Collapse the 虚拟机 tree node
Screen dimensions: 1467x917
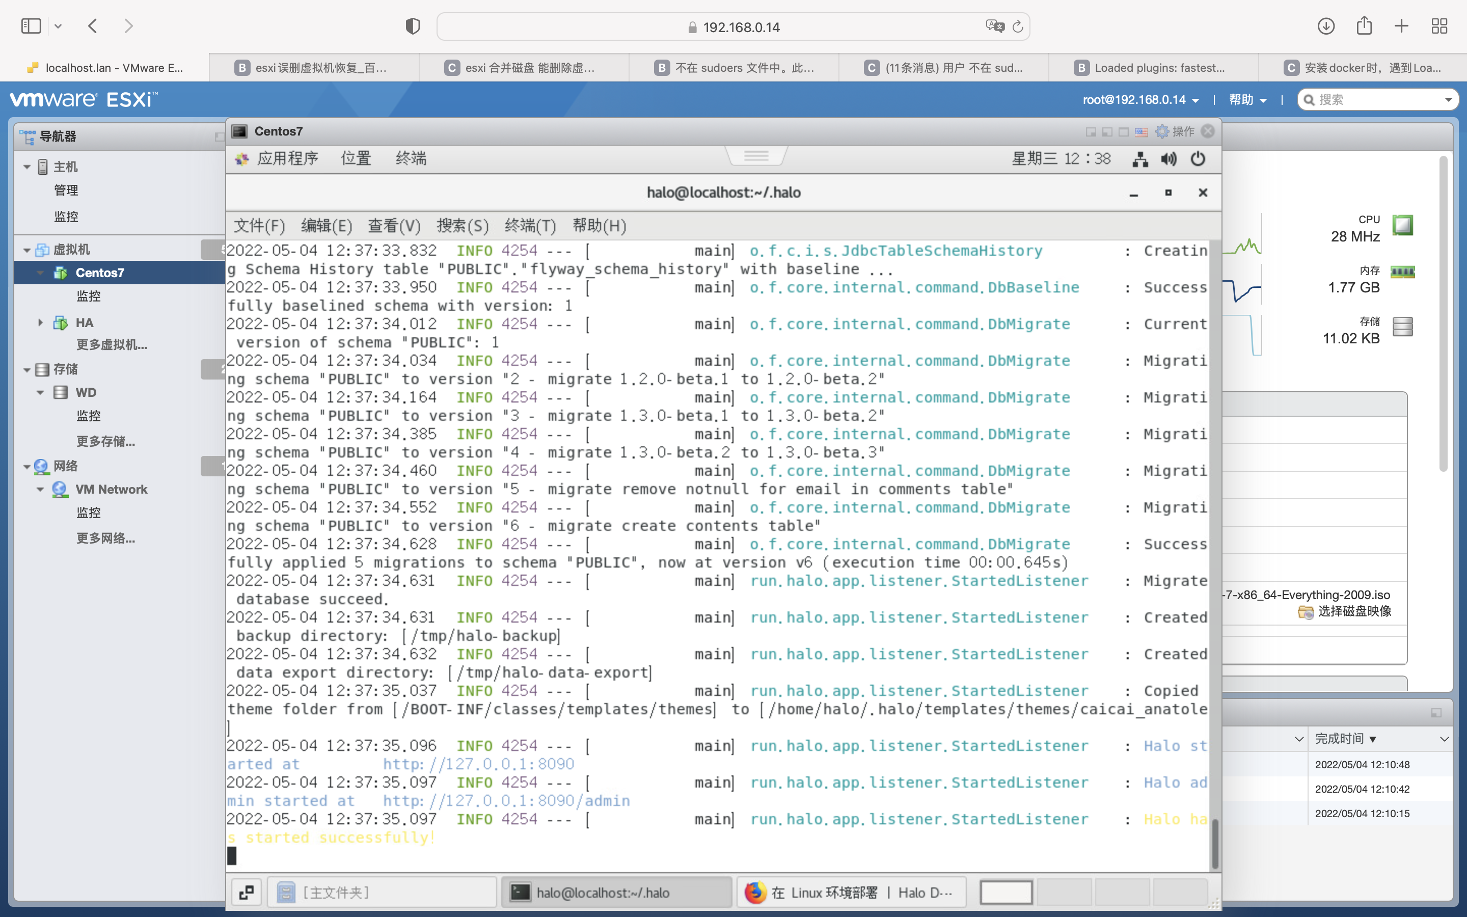[x=26, y=250]
